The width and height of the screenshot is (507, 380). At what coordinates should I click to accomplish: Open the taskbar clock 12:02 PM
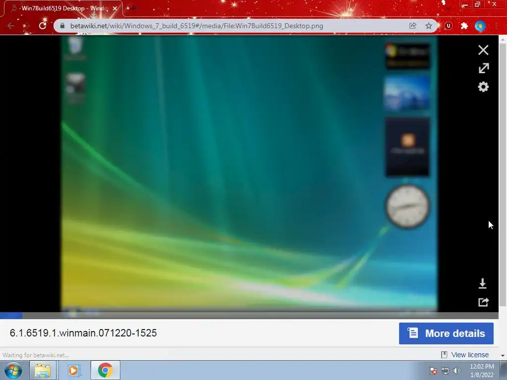[482, 371]
